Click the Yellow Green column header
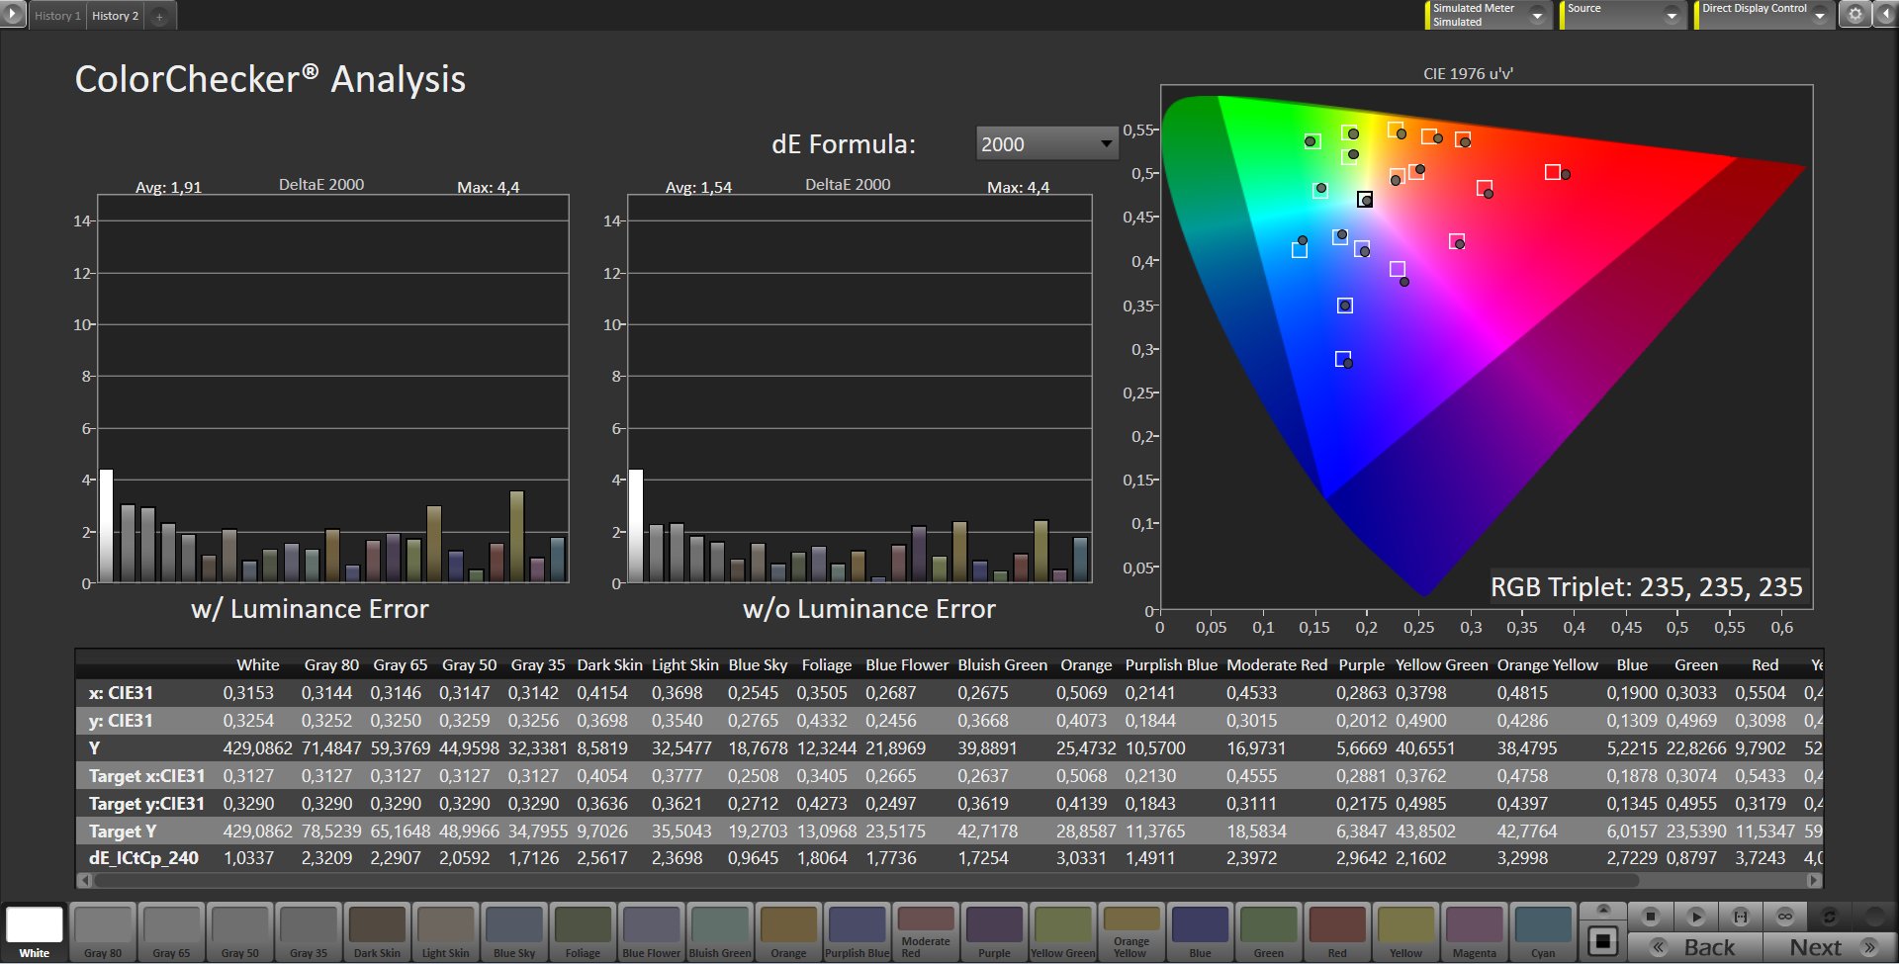 tap(1441, 665)
